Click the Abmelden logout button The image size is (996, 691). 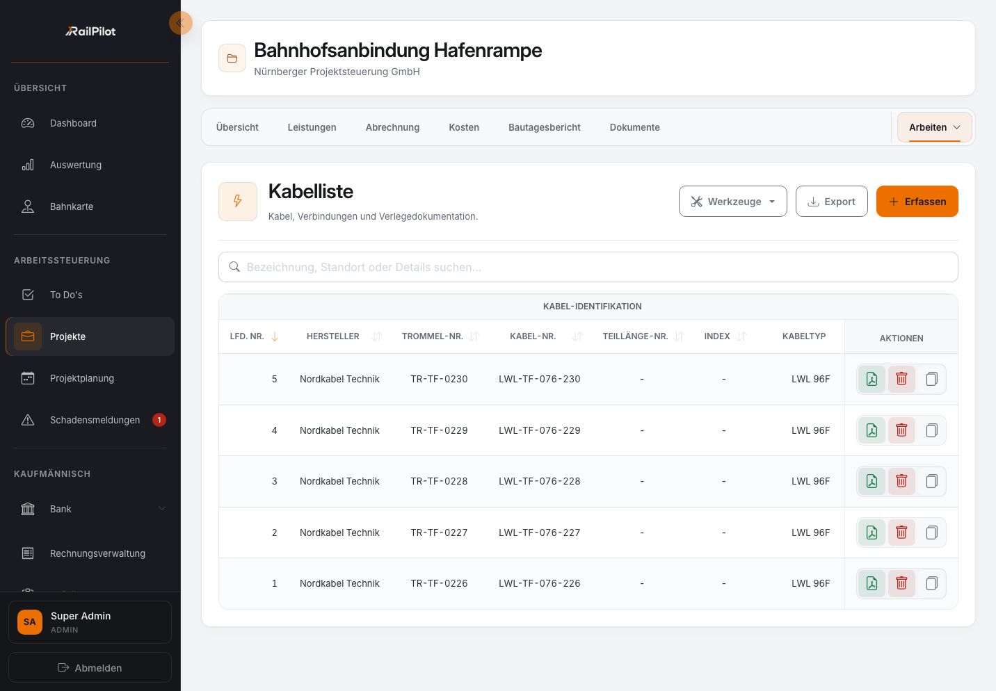pyautogui.click(x=90, y=667)
